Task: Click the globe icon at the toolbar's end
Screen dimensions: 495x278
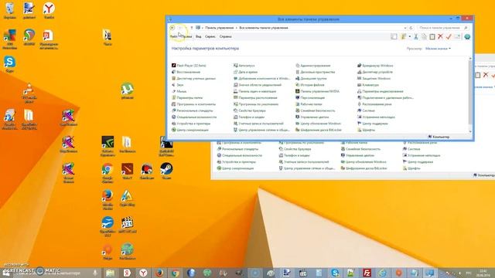Action: click(x=467, y=37)
